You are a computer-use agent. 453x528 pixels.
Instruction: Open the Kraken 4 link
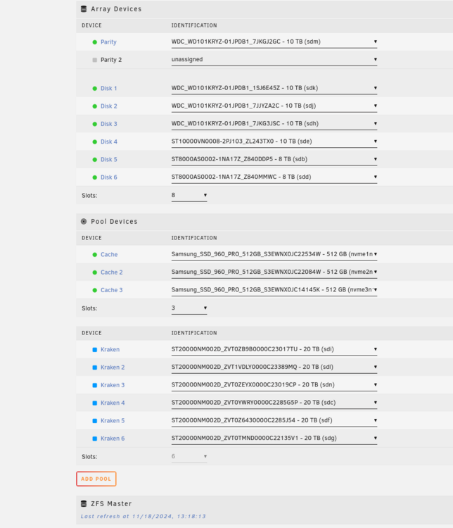[113, 403]
